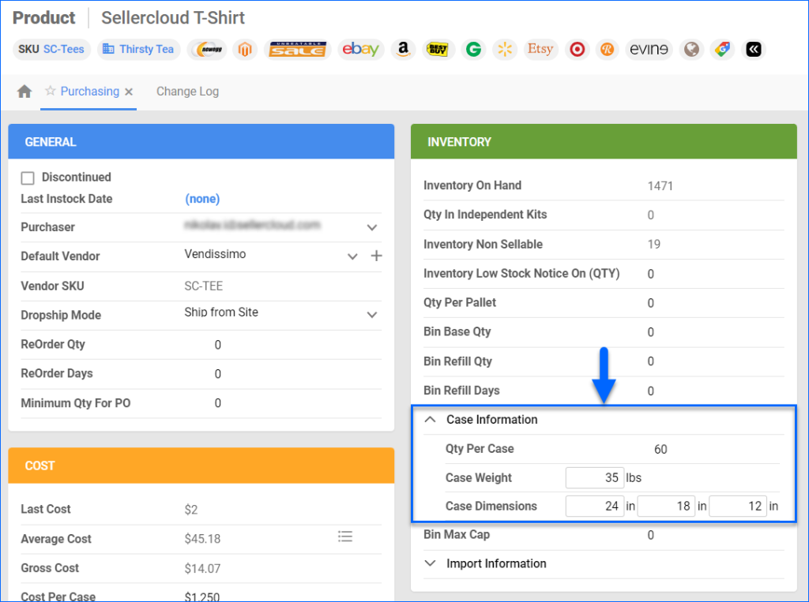Click the Best Buy channel icon

[x=438, y=49]
